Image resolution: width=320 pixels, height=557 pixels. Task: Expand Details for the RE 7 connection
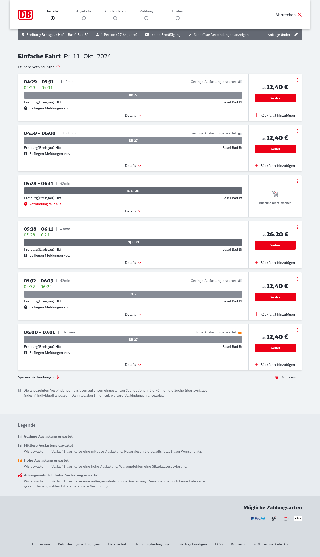[x=133, y=314]
